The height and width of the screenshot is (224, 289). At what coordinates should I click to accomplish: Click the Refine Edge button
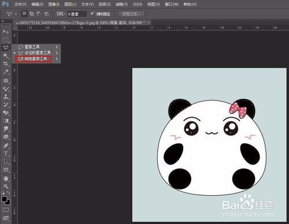pyautogui.click(x=131, y=14)
